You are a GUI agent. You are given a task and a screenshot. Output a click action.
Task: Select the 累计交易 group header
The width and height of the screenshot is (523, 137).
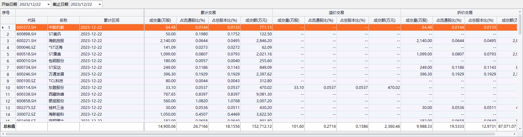[208, 13]
